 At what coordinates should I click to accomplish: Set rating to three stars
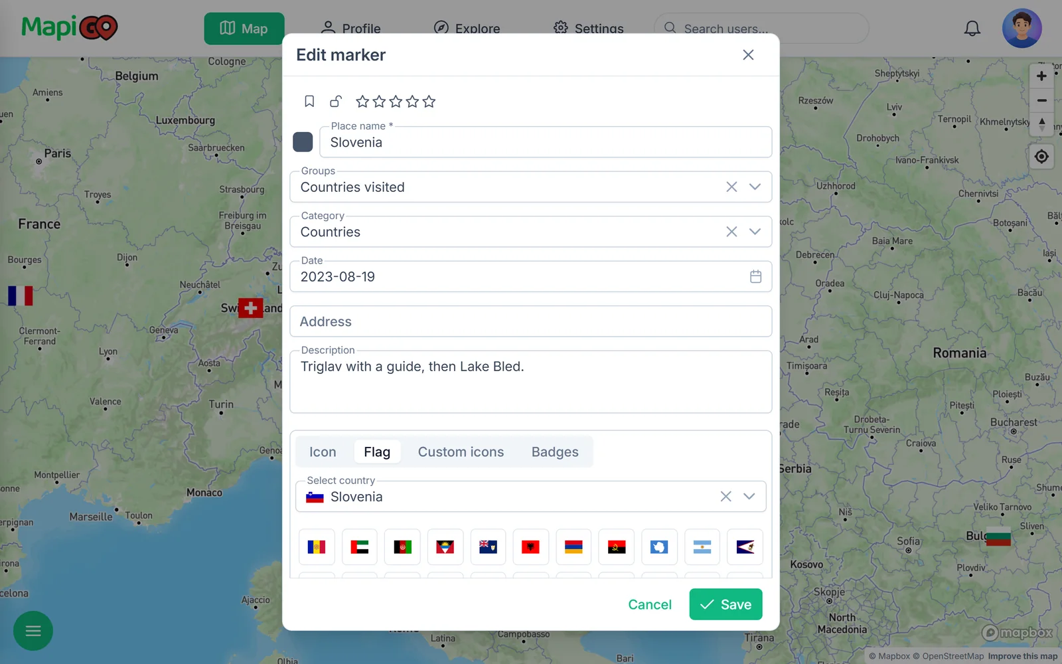point(396,102)
